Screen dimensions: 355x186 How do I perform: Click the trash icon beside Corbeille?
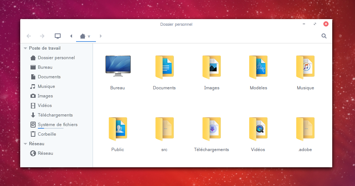[33, 134]
